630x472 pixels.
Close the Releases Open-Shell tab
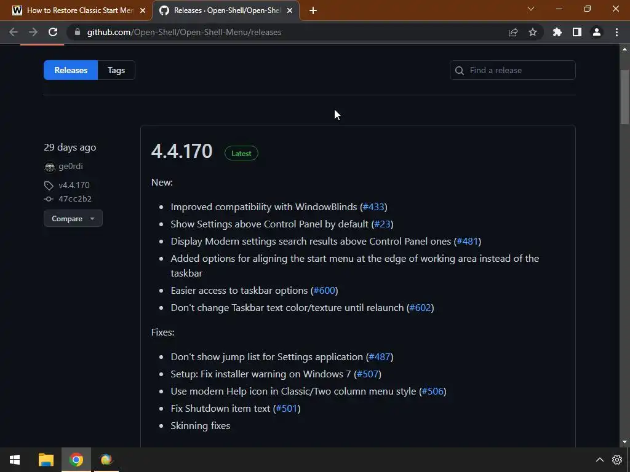coord(290,10)
